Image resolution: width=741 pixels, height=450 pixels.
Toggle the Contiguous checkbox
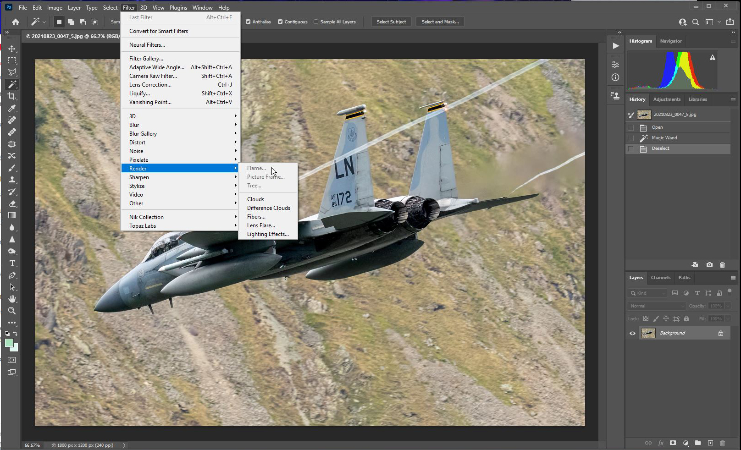point(281,22)
